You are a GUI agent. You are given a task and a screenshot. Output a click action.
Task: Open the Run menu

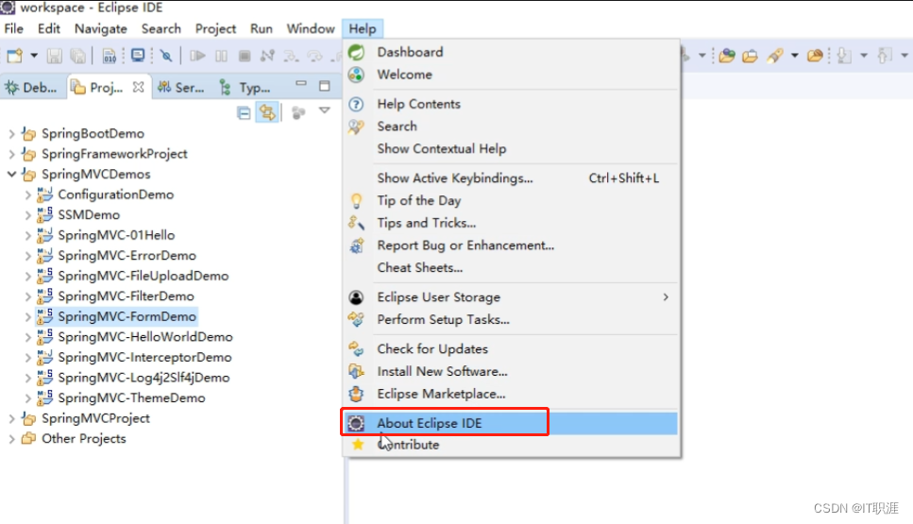coord(262,28)
